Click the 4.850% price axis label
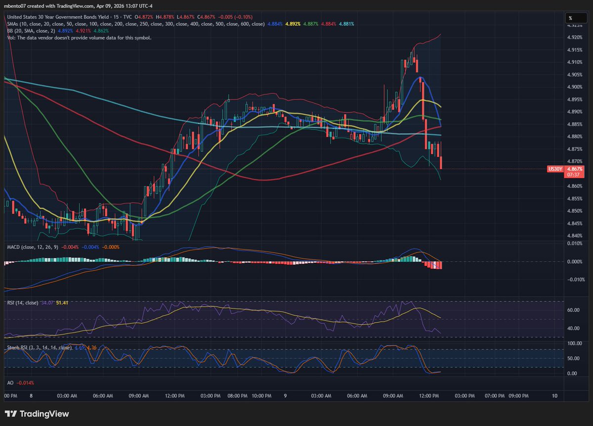Image resolution: width=593 pixels, height=426 pixels. click(575, 211)
